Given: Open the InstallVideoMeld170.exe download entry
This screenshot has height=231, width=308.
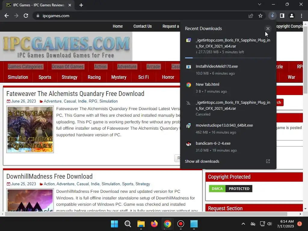Looking at the screenshot, I should click(x=228, y=70).
